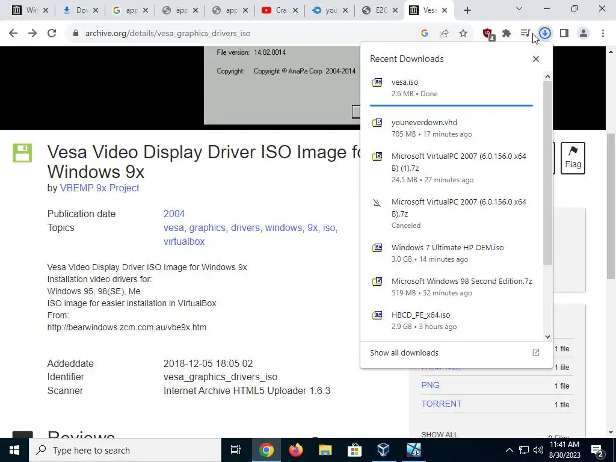Switch to the first Win tab

pyautogui.click(x=30, y=10)
